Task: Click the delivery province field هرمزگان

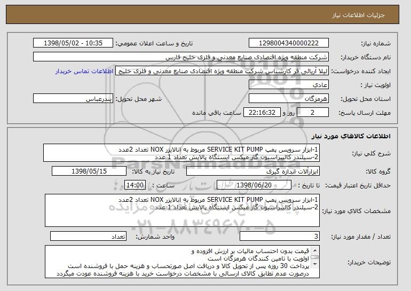Action: 289,99
